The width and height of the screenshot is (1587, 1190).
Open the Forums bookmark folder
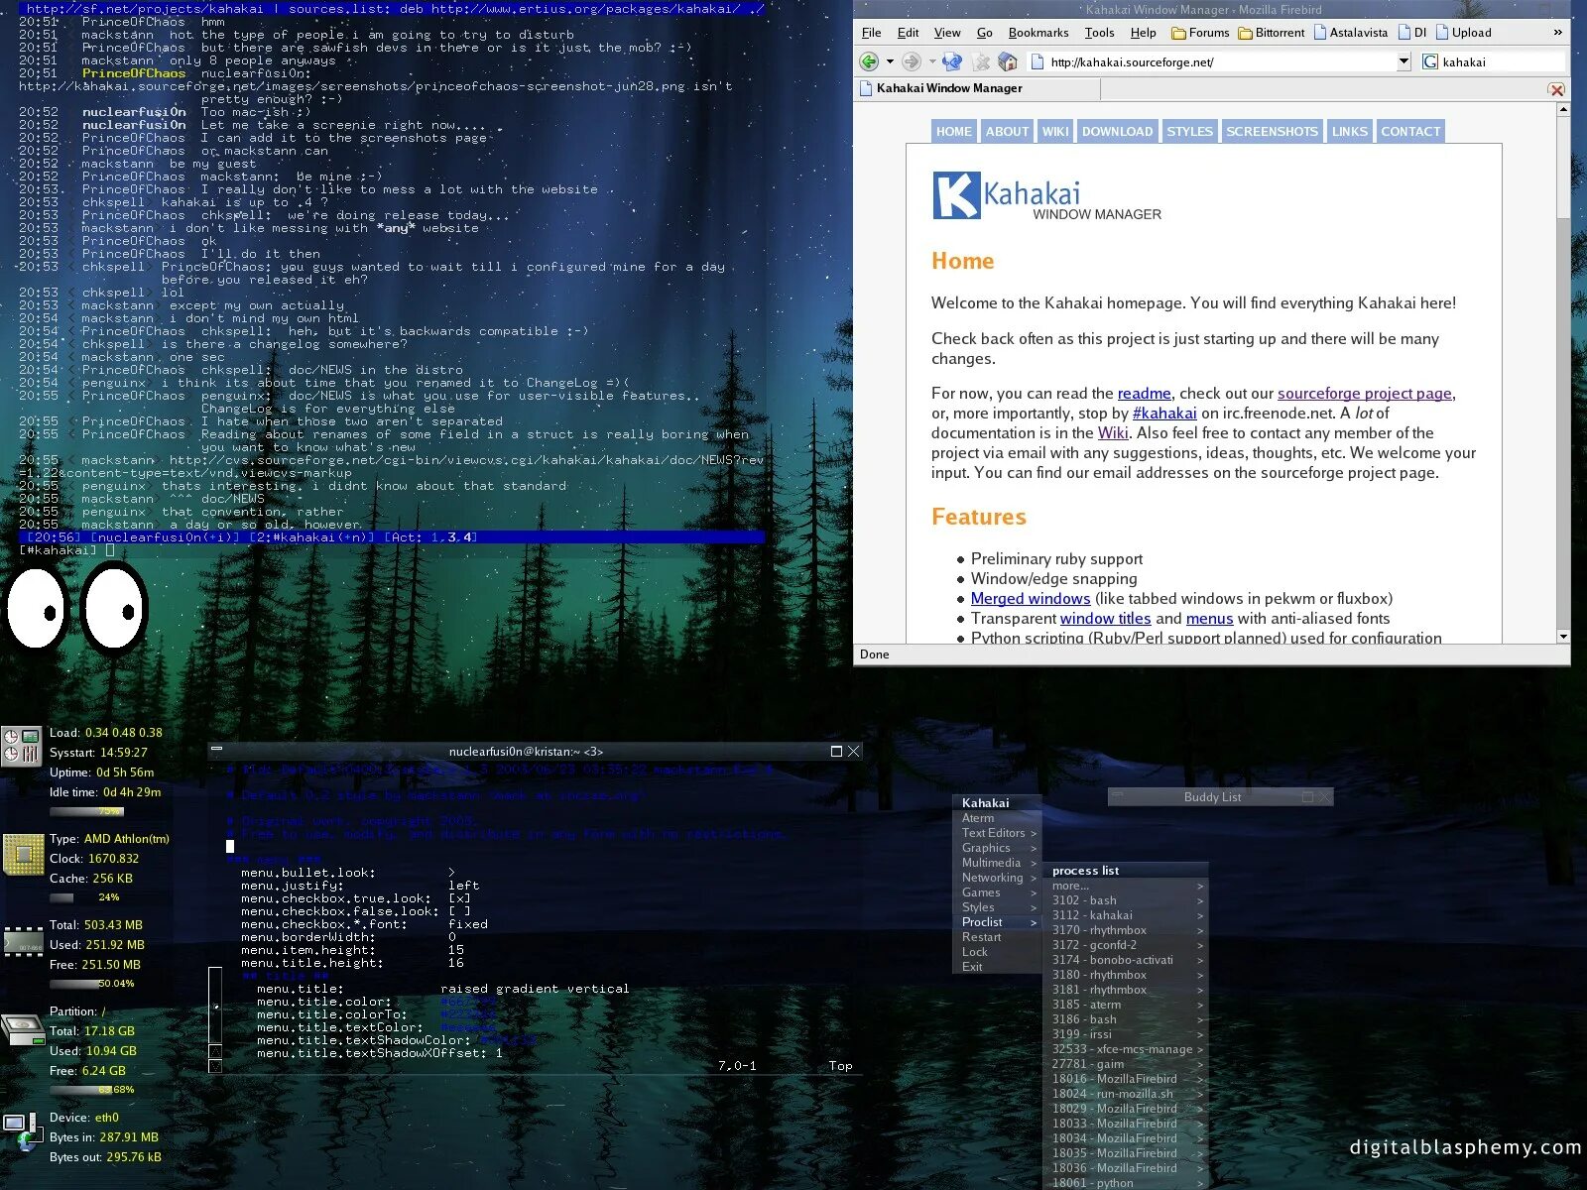1200,33
